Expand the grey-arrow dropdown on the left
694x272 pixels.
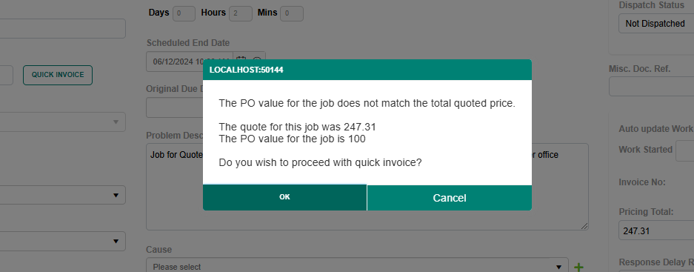point(62,122)
